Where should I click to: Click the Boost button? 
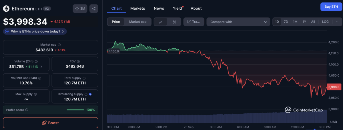click(51, 123)
